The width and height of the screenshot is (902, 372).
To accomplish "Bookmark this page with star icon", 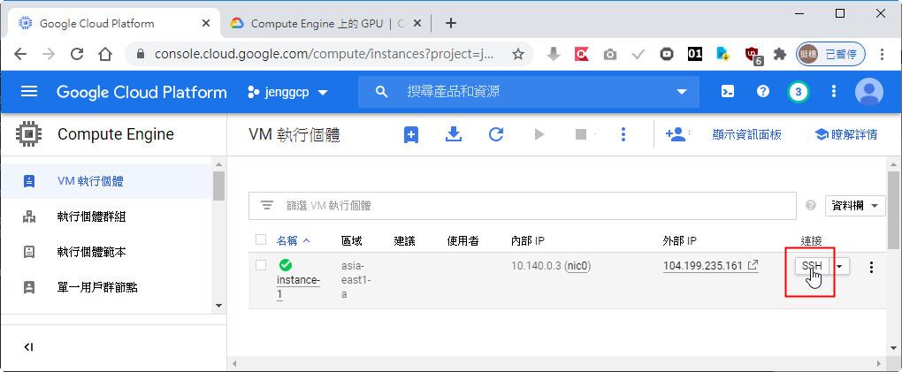I will [517, 54].
